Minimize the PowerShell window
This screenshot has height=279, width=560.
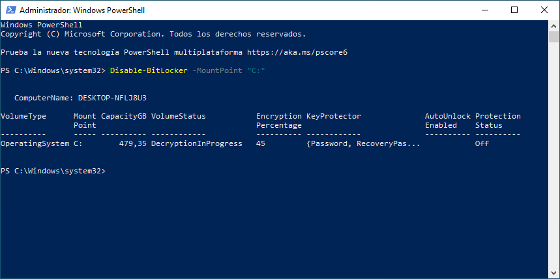point(484,10)
